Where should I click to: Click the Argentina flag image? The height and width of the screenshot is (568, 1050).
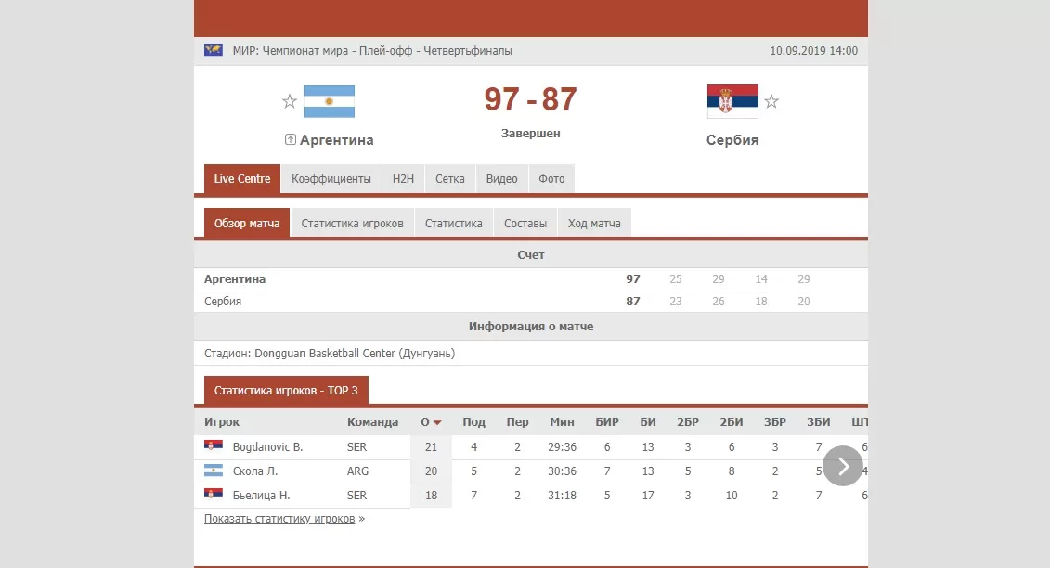[329, 101]
